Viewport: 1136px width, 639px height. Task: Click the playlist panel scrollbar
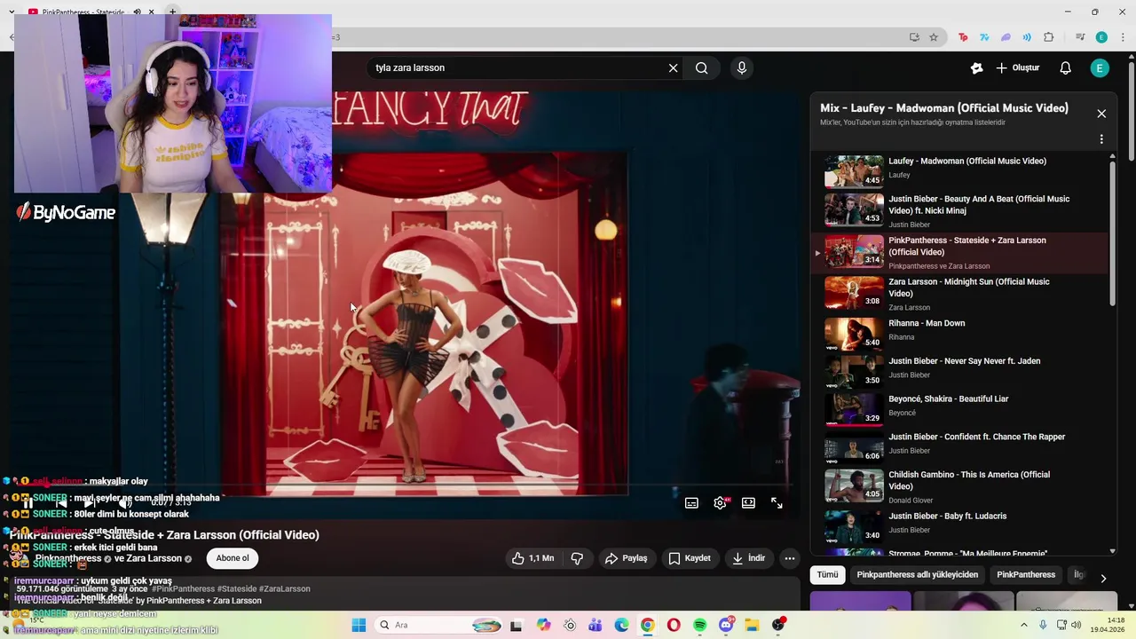coord(1112,233)
